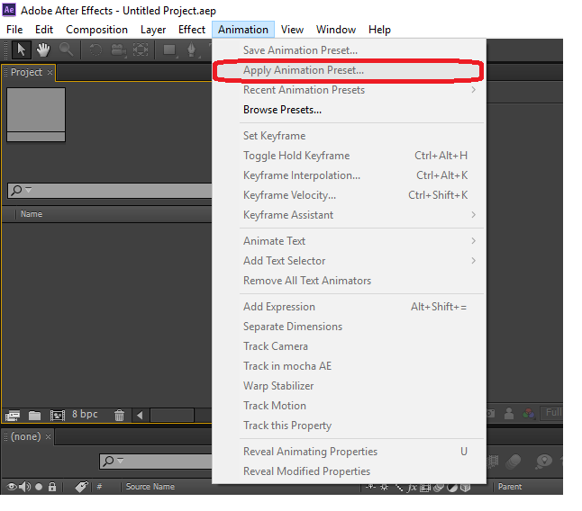Toggle the shy layers switch column
Screen dimensions: 582x511
click(371, 487)
